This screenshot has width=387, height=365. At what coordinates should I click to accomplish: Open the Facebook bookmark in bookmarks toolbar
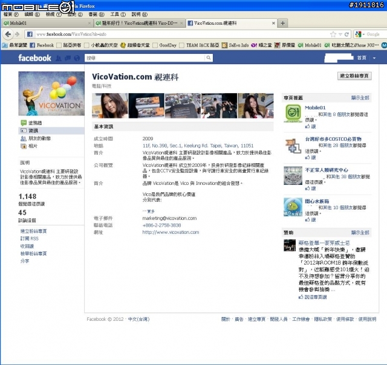click(42, 45)
